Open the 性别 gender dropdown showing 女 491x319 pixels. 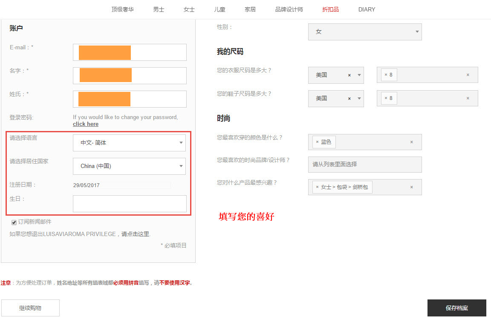pos(365,32)
